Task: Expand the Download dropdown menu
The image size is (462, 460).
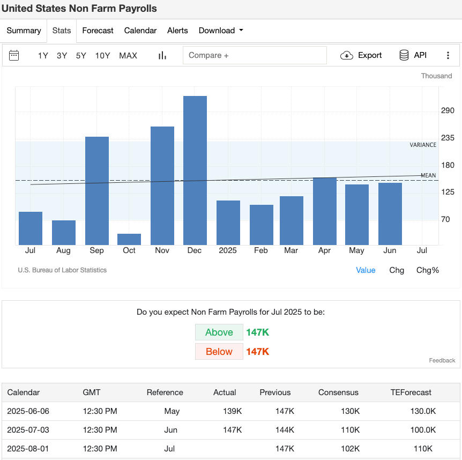Action: click(221, 31)
